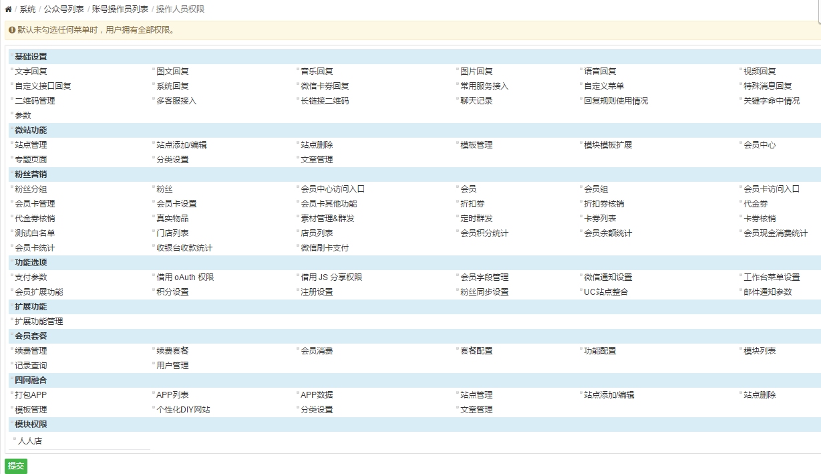Check the 功能选项 group checkbox
Screen dimensions: 821x474
coord(12,261)
